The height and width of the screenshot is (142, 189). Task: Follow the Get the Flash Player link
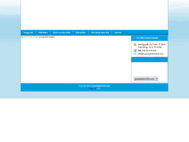pos(30,37)
